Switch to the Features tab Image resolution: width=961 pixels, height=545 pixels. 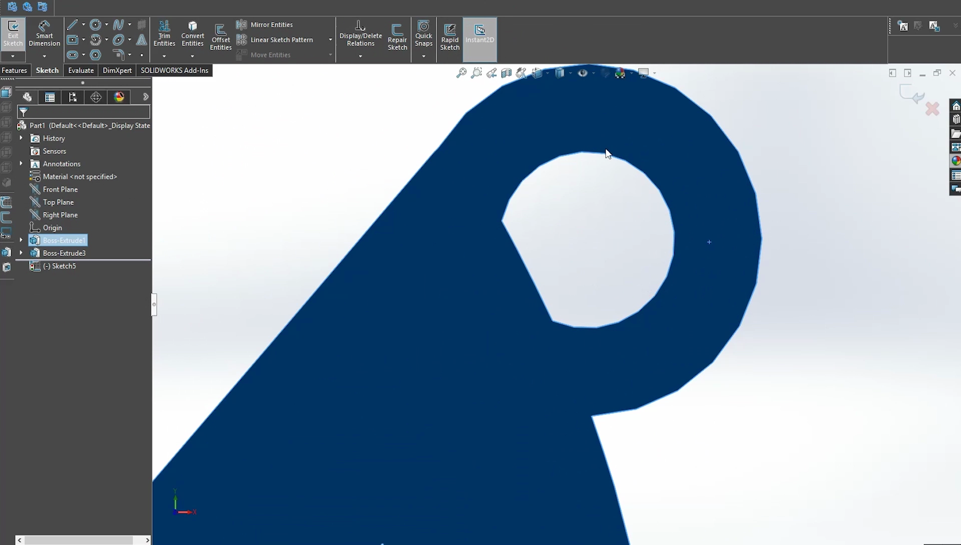click(14, 70)
